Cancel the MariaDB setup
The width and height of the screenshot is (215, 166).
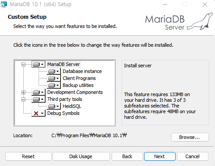pyautogui.click(x=193, y=156)
